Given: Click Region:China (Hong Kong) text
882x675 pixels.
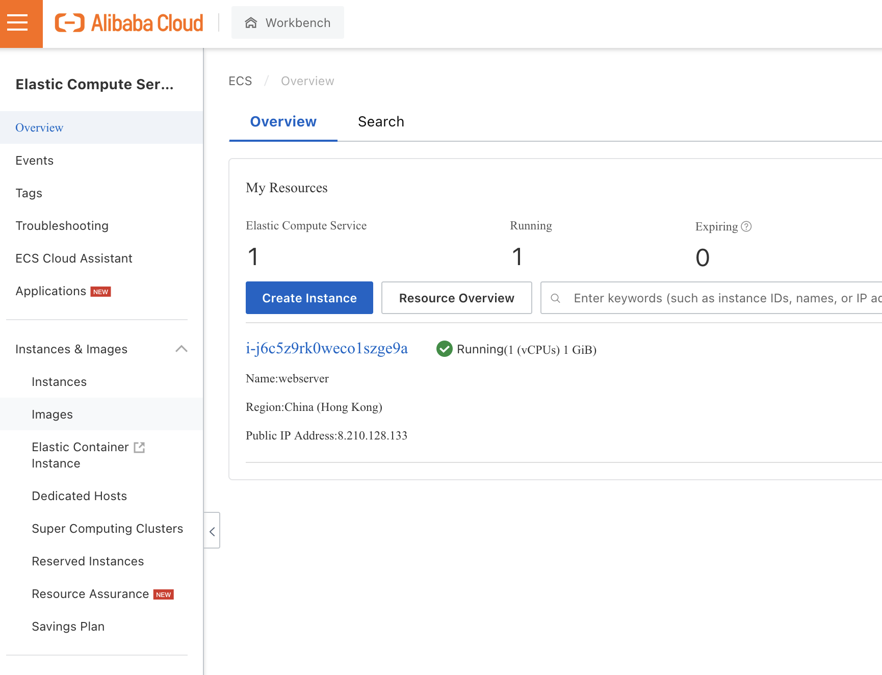Looking at the screenshot, I should 314,407.
